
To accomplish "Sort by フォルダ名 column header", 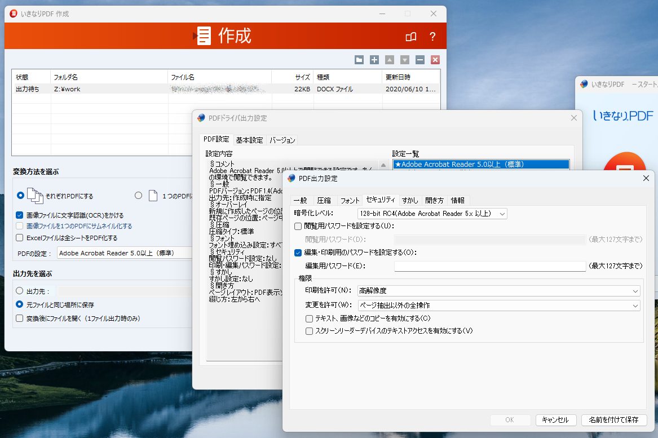I will click(x=109, y=77).
